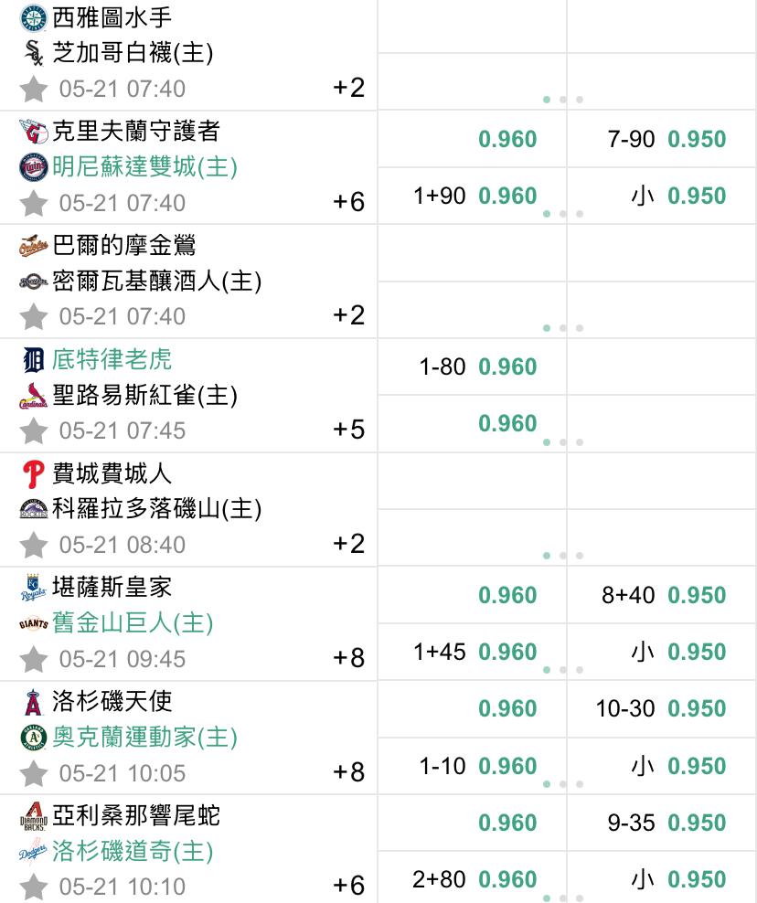The image size is (757, 903).
Task: Click the St. Louis Cardinals logo
Action: tap(34, 396)
